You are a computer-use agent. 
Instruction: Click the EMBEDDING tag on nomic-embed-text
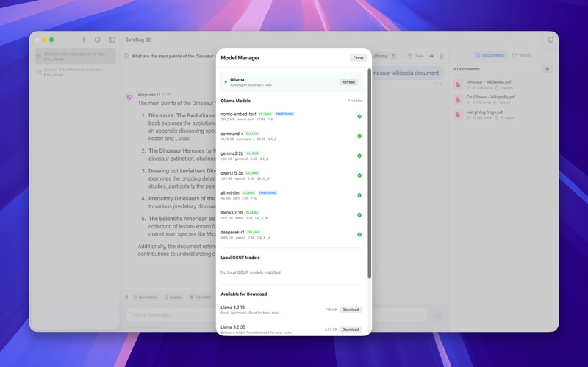tap(284, 114)
